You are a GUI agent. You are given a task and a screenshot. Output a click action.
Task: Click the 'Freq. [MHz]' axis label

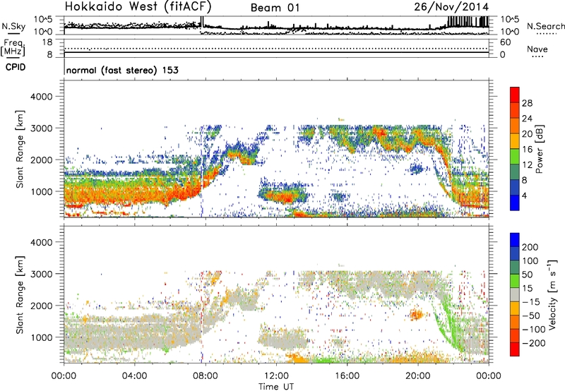click(x=13, y=48)
